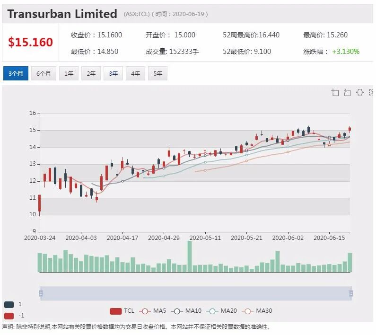Open the 3年 time range tab
The height and width of the screenshot is (335, 376).
[113, 73]
